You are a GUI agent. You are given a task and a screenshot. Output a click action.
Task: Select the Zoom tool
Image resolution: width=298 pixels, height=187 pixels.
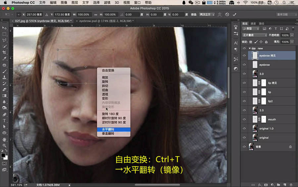[x=4, y=145]
